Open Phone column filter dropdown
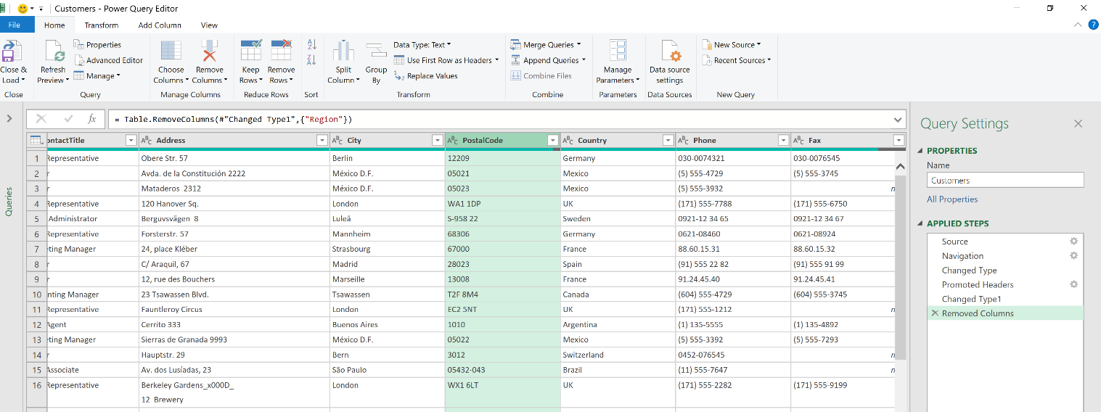The height and width of the screenshot is (412, 1101). 784,141
